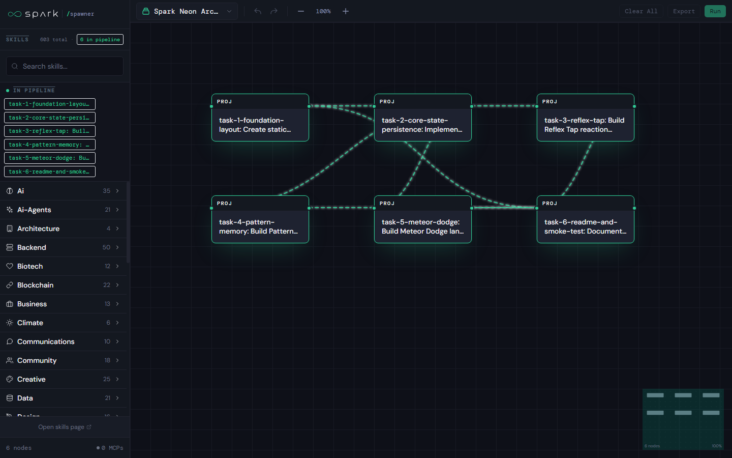The height and width of the screenshot is (458, 732).
Task: Select the task-6-readme-and-smoke-test canvas node
Action: (586, 219)
